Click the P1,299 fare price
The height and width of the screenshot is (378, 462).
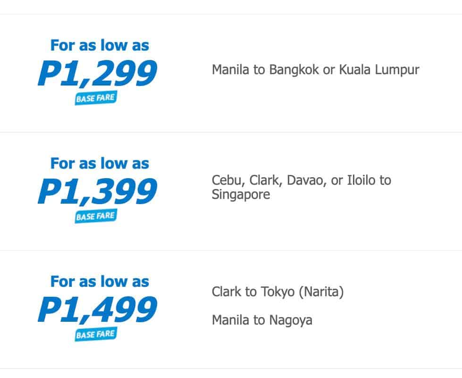[x=97, y=74]
